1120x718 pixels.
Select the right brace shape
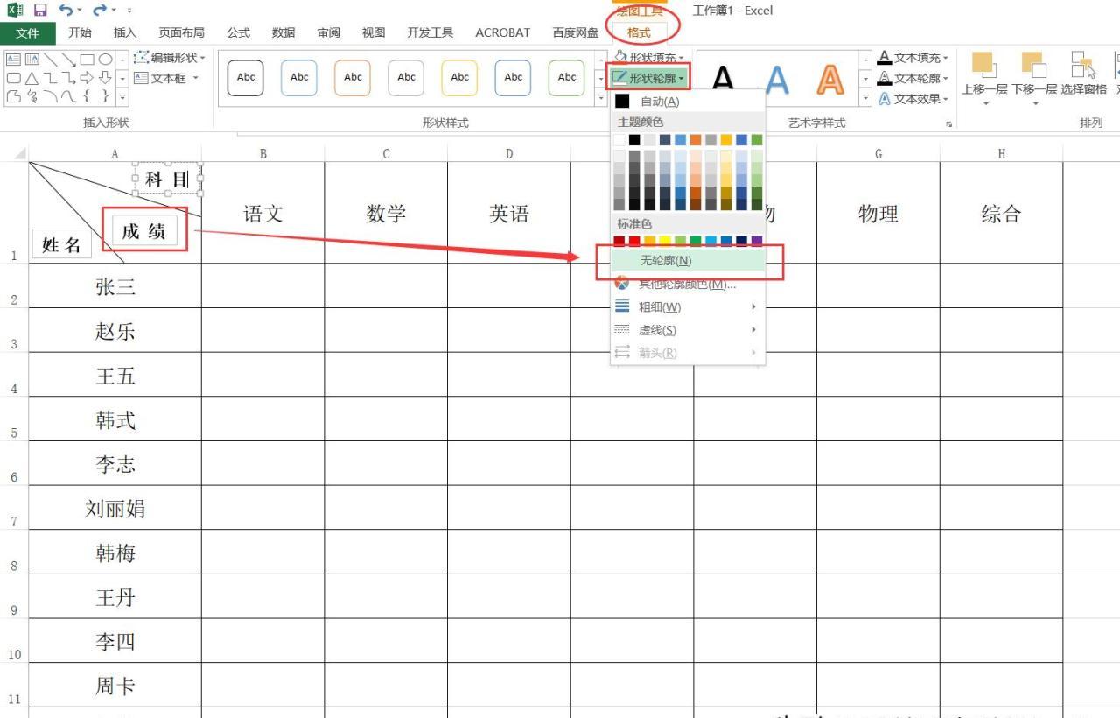pyautogui.click(x=105, y=96)
